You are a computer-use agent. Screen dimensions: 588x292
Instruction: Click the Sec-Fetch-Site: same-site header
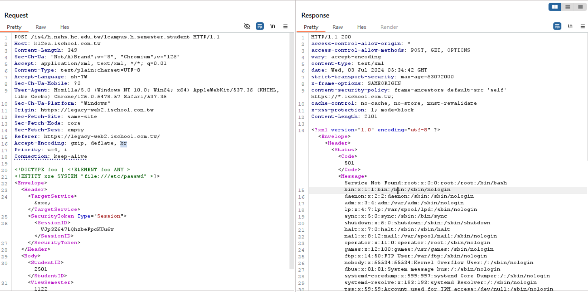tap(56, 116)
